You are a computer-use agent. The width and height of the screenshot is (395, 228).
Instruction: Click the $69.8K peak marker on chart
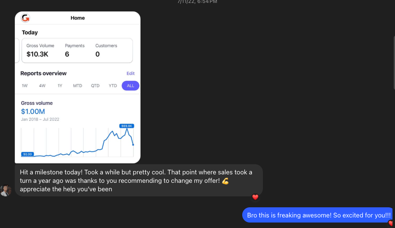[x=127, y=126]
